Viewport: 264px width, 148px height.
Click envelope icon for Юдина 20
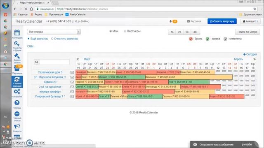point(72,82)
